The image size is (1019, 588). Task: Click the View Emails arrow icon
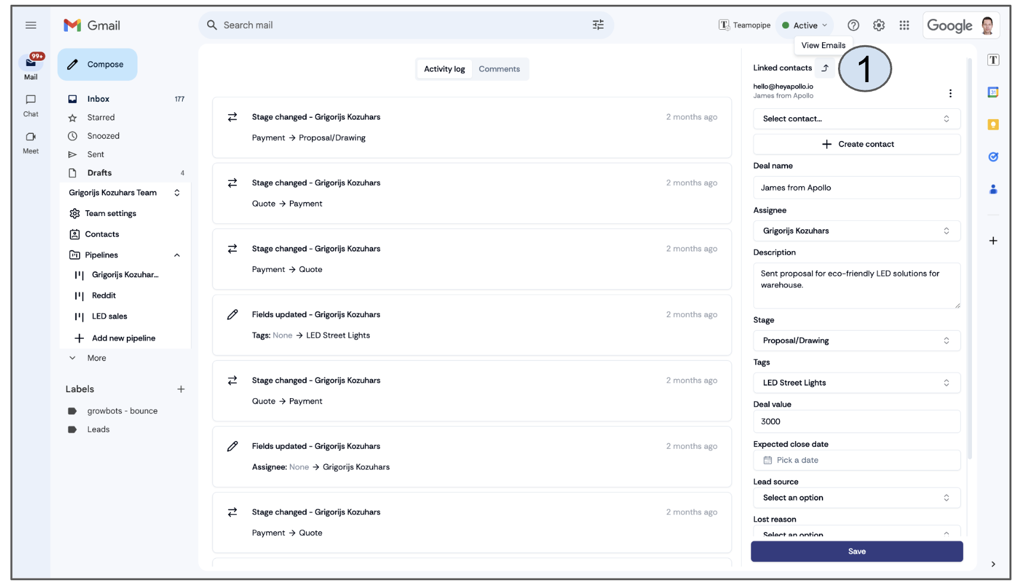pyautogui.click(x=825, y=68)
